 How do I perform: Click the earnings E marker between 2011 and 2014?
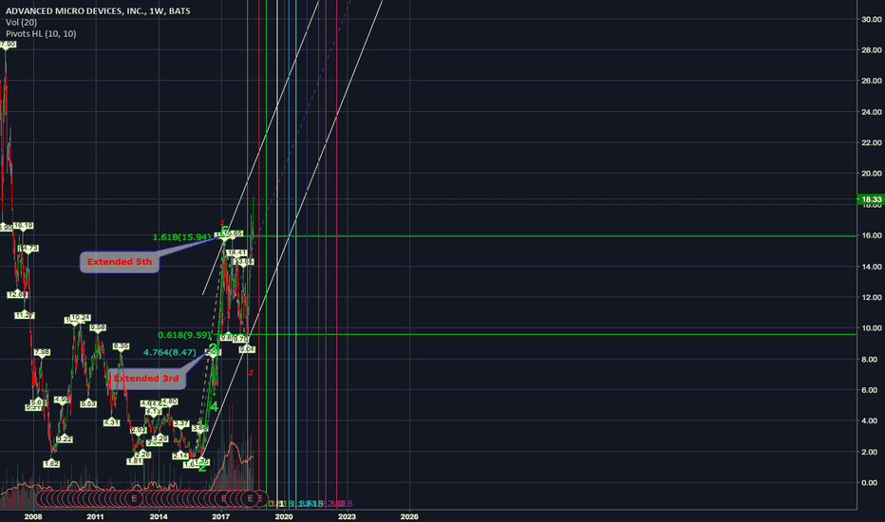[134, 499]
